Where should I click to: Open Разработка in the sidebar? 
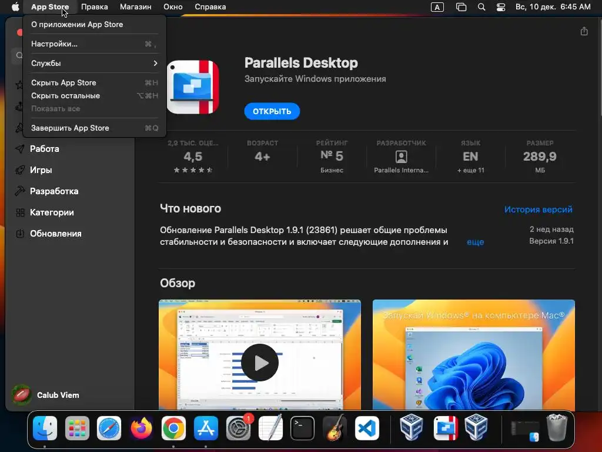(x=54, y=191)
